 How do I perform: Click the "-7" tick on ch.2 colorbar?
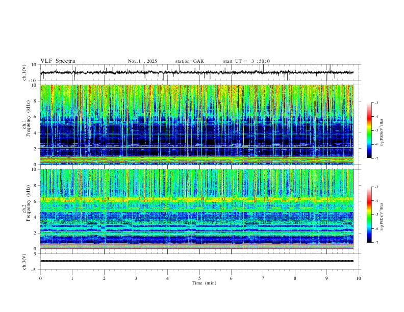(376, 243)
